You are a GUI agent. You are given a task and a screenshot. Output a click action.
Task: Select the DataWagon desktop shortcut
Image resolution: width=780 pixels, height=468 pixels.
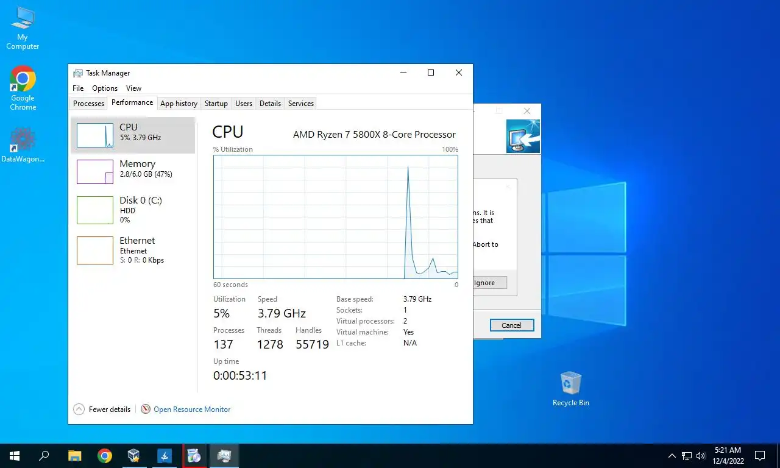[x=23, y=145]
